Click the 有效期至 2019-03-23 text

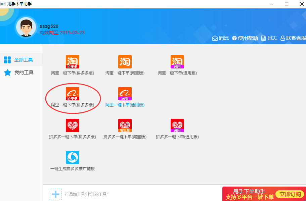coord(62,33)
